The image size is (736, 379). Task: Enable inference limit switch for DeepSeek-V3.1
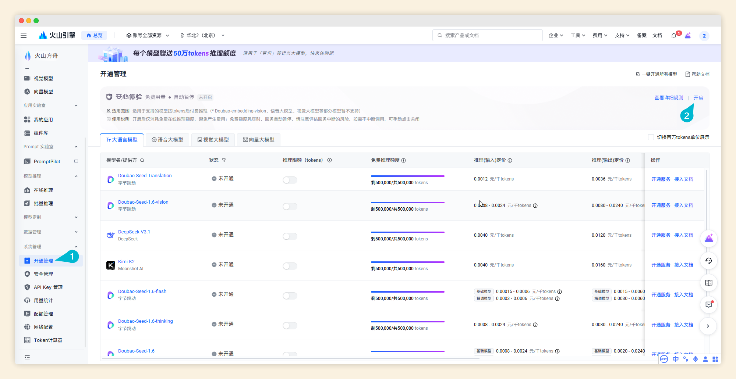290,236
